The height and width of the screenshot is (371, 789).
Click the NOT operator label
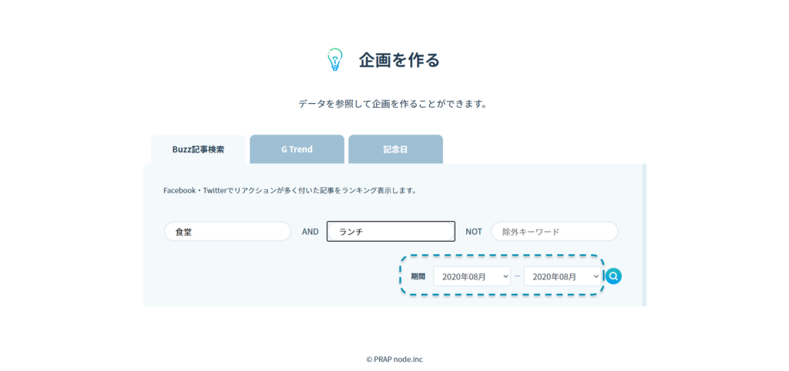[x=473, y=232]
